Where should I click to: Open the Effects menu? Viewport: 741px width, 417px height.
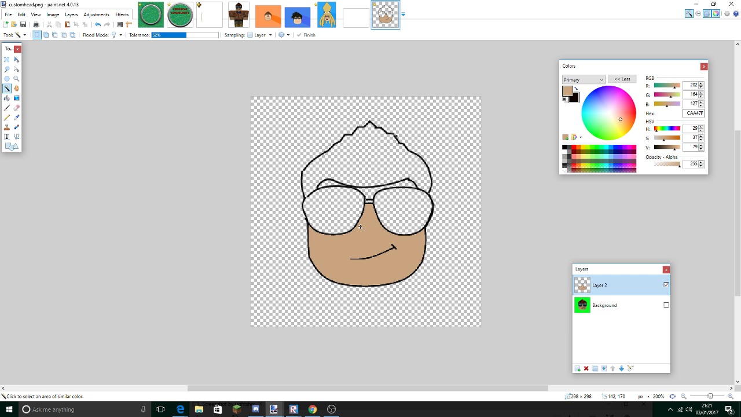[x=122, y=14]
